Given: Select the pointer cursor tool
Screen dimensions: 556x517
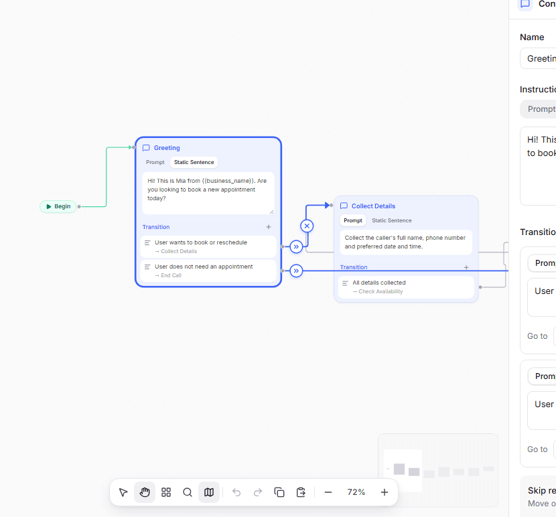Looking at the screenshot, I should (123, 492).
